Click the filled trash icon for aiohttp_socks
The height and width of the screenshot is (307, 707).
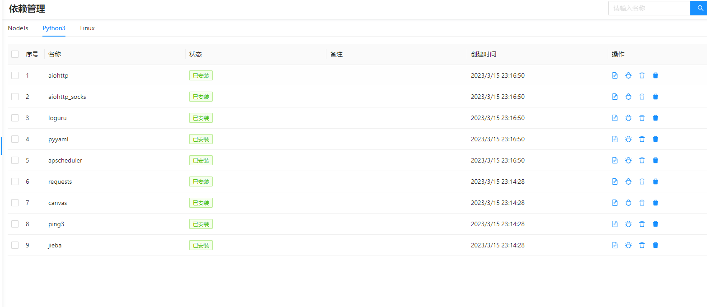[655, 96]
